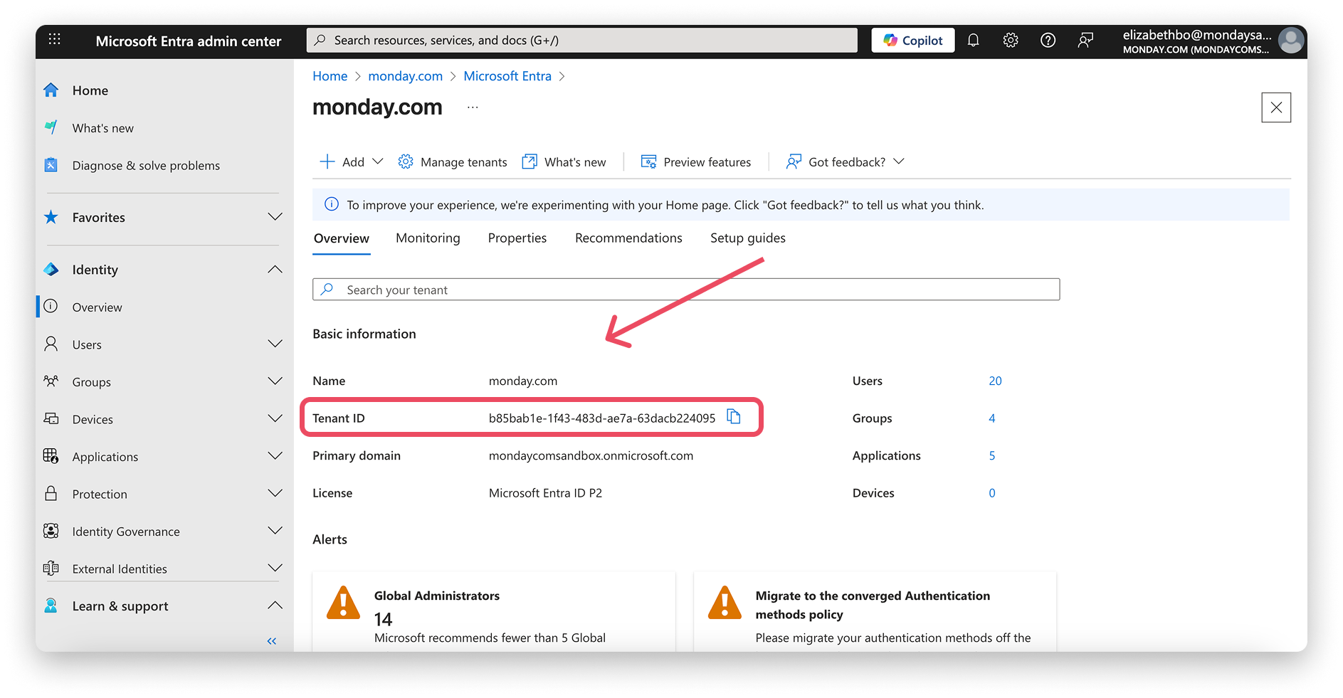Image resolution: width=1343 pixels, height=698 pixels.
Task: Collapse the Learn & support chevron
Action: point(275,606)
